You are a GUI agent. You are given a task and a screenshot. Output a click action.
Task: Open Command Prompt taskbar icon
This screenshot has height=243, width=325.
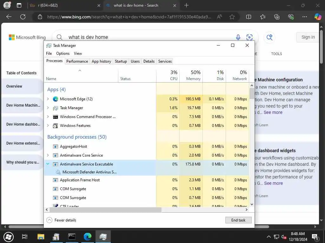point(72,237)
